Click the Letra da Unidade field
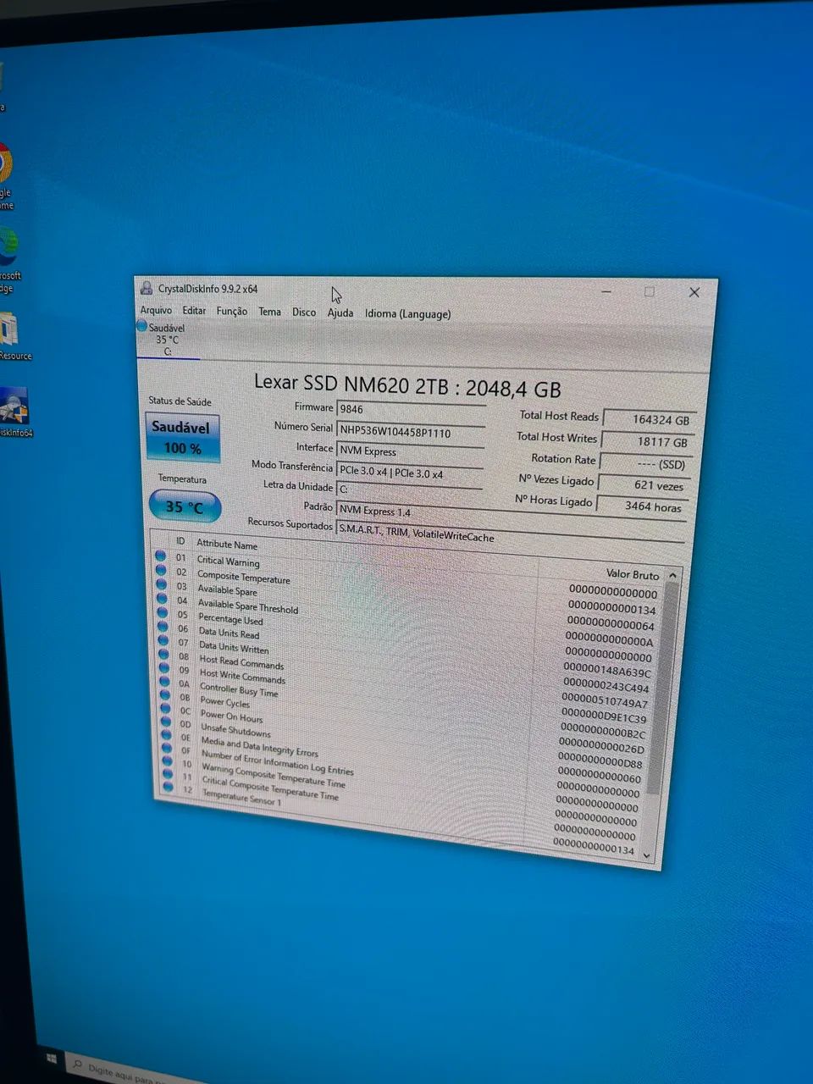Image resolution: width=813 pixels, height=1084 pixels. point(409,489)
